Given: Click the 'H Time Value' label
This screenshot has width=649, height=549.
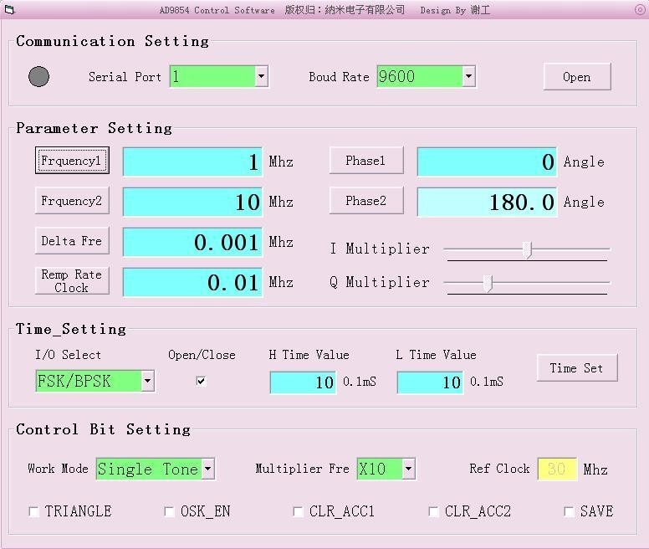Looking at the screenshot, I should point(309,355).
